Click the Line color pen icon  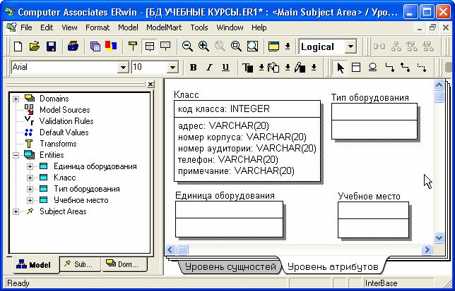pyautogui.click(x=300, y=68)
